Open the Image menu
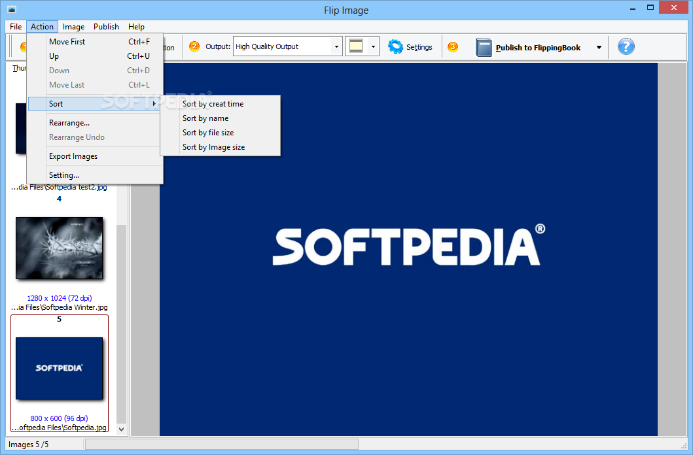 point(73,27)
